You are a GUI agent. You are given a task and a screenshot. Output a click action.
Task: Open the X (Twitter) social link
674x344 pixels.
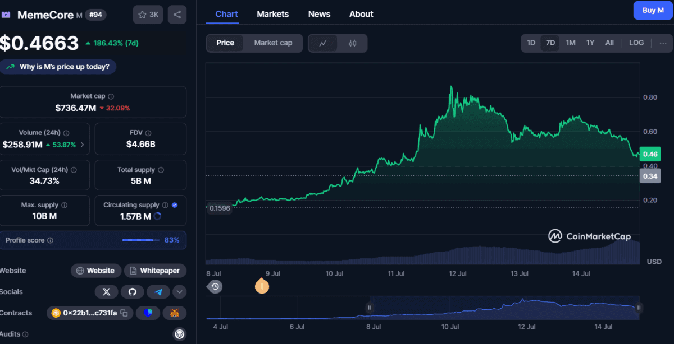coord(107,292)
